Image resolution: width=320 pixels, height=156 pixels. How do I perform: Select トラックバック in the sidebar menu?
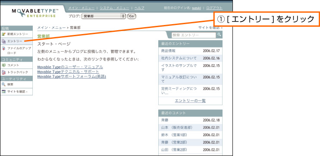(x=18, y=72)
